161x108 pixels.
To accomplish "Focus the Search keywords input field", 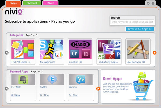I will (x=132, y=22).
